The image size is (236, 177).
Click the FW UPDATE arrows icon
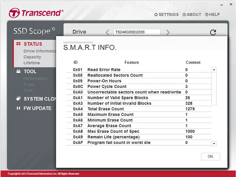tap(18, 108)
